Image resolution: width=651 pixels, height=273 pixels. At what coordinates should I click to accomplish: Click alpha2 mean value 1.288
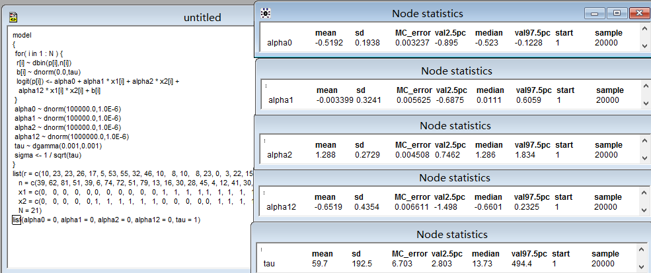(x=324, y=155)
